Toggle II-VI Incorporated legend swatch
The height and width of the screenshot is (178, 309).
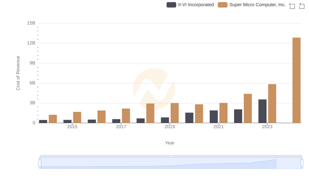tap(171, 5)
